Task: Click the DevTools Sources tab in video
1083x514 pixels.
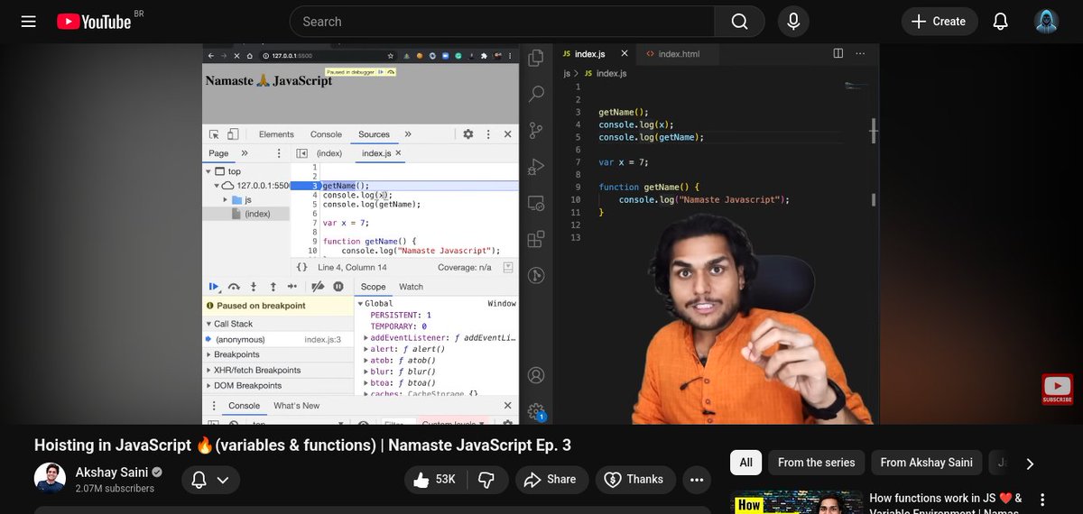Action: [374, 134]
